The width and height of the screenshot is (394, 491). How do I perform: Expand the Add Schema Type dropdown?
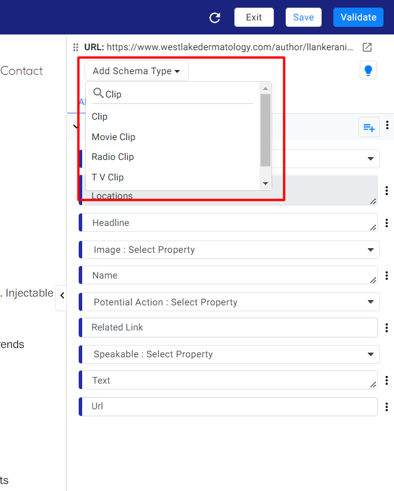click(136, 71)
